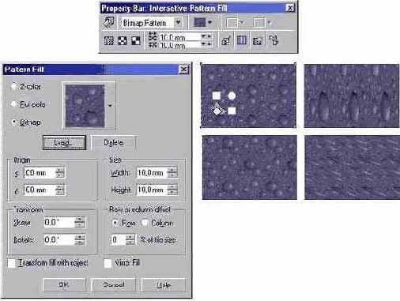Click the OK button
The width and height of the screenshot is (400, 301).
coord(64,284)
